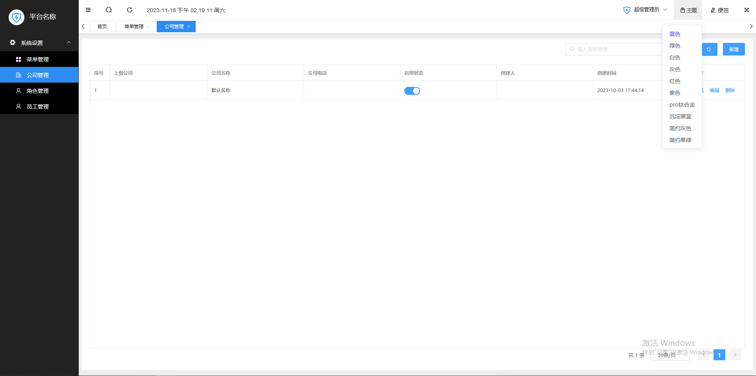
Task: Click the blue refresh button beside 新增
Action: (709, 49)
